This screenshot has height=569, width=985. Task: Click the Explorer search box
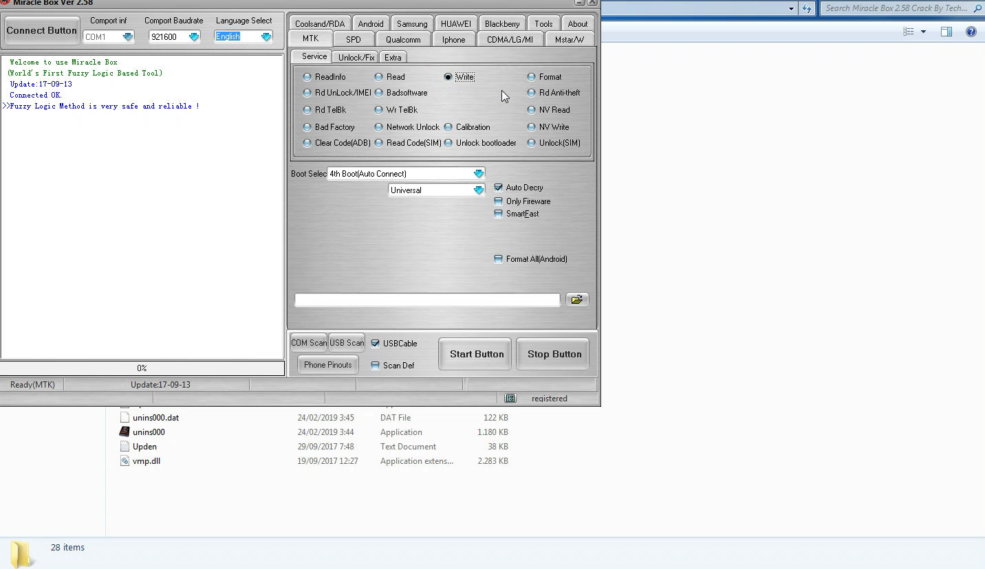[x=902, y=8]
